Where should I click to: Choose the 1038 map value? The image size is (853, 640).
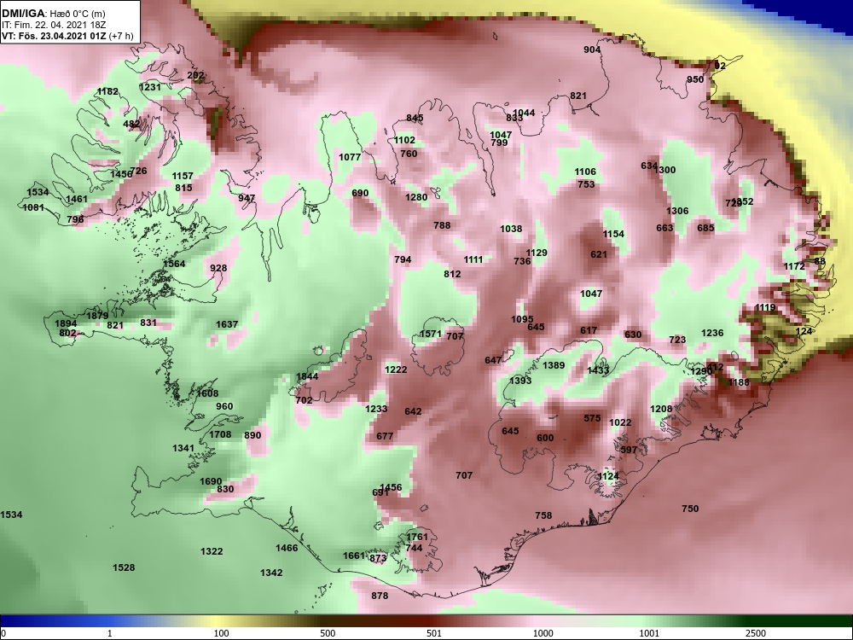[511, 229]
